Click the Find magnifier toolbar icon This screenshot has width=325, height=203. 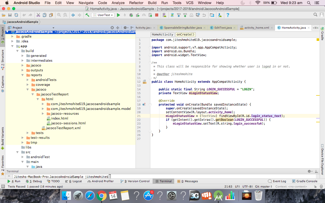click(59, 15)
